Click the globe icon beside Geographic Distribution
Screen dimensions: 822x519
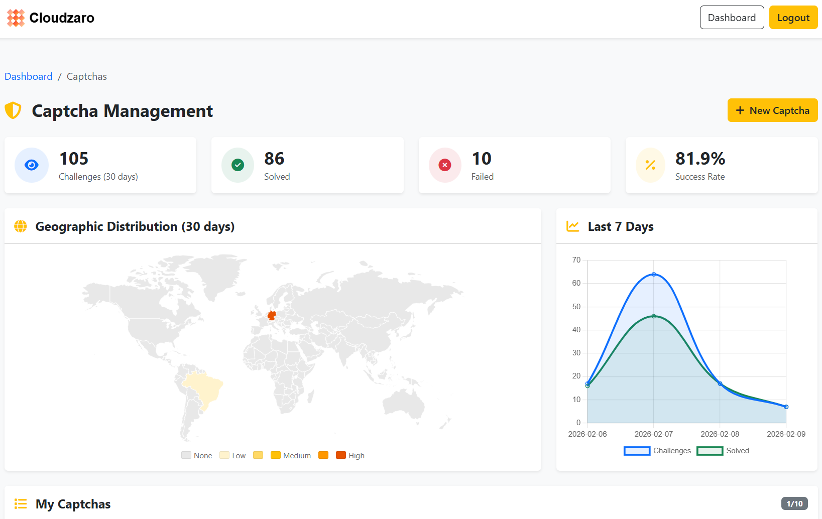click(x=21, y=226)
